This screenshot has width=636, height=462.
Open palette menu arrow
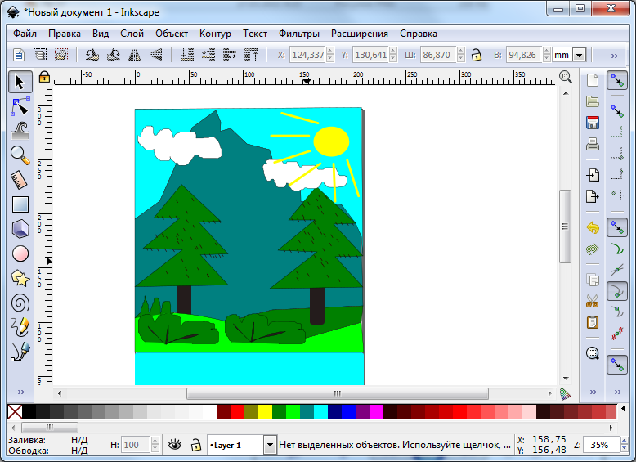623,409
